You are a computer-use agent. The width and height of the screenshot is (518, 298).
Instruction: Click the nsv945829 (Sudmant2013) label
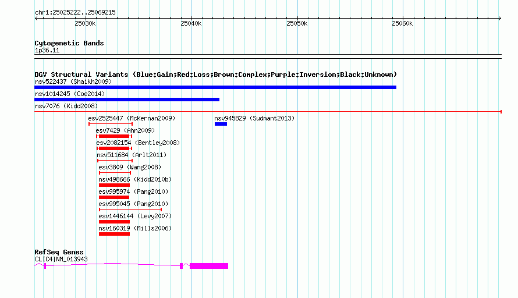tap(254, 118)
